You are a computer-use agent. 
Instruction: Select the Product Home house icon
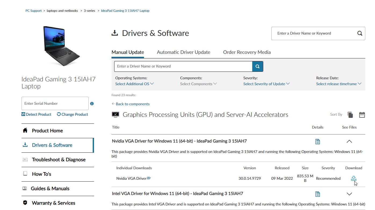click(25, 130)
